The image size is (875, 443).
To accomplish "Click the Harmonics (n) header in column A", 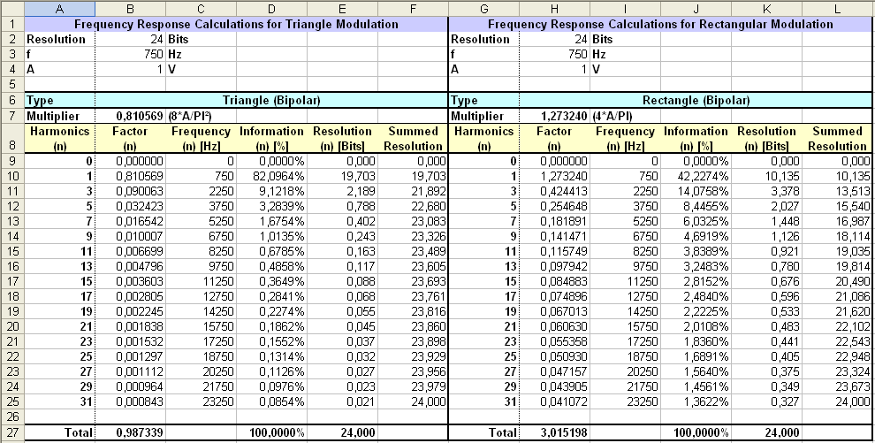I will (x=60, y=138).
